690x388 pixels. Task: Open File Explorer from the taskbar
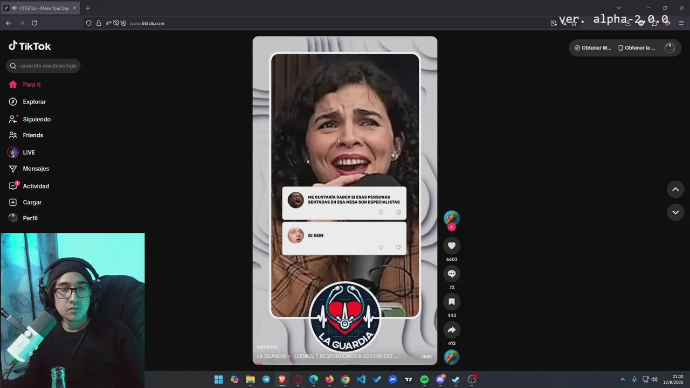[x=250, y=379]
